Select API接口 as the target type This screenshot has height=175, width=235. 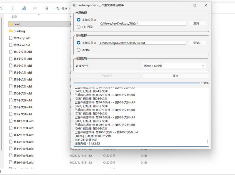[x=78, y=50]
